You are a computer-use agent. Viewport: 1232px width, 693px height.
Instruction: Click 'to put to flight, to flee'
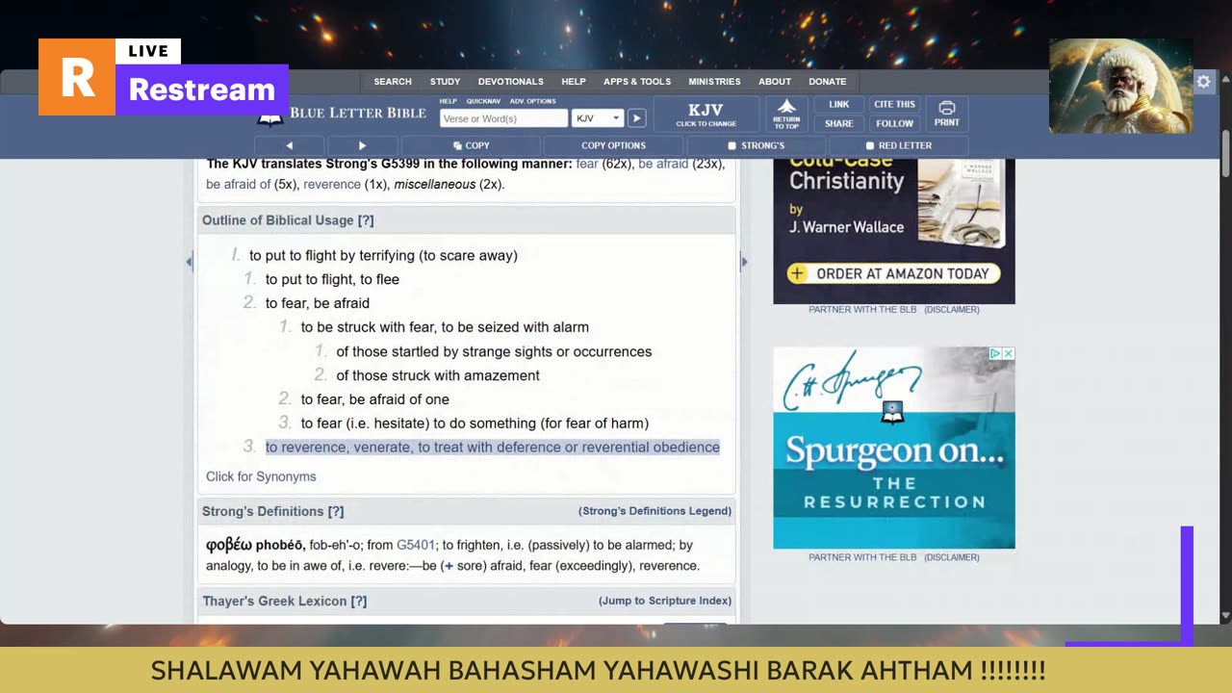click(x=332, y=279)
